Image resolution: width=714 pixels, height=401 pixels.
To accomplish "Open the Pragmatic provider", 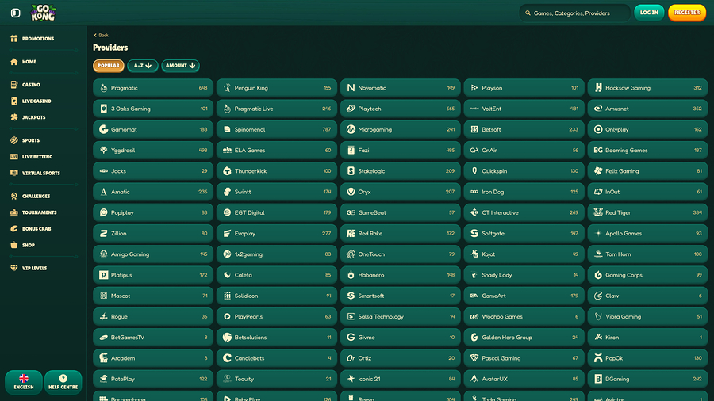I will (153, 88).
